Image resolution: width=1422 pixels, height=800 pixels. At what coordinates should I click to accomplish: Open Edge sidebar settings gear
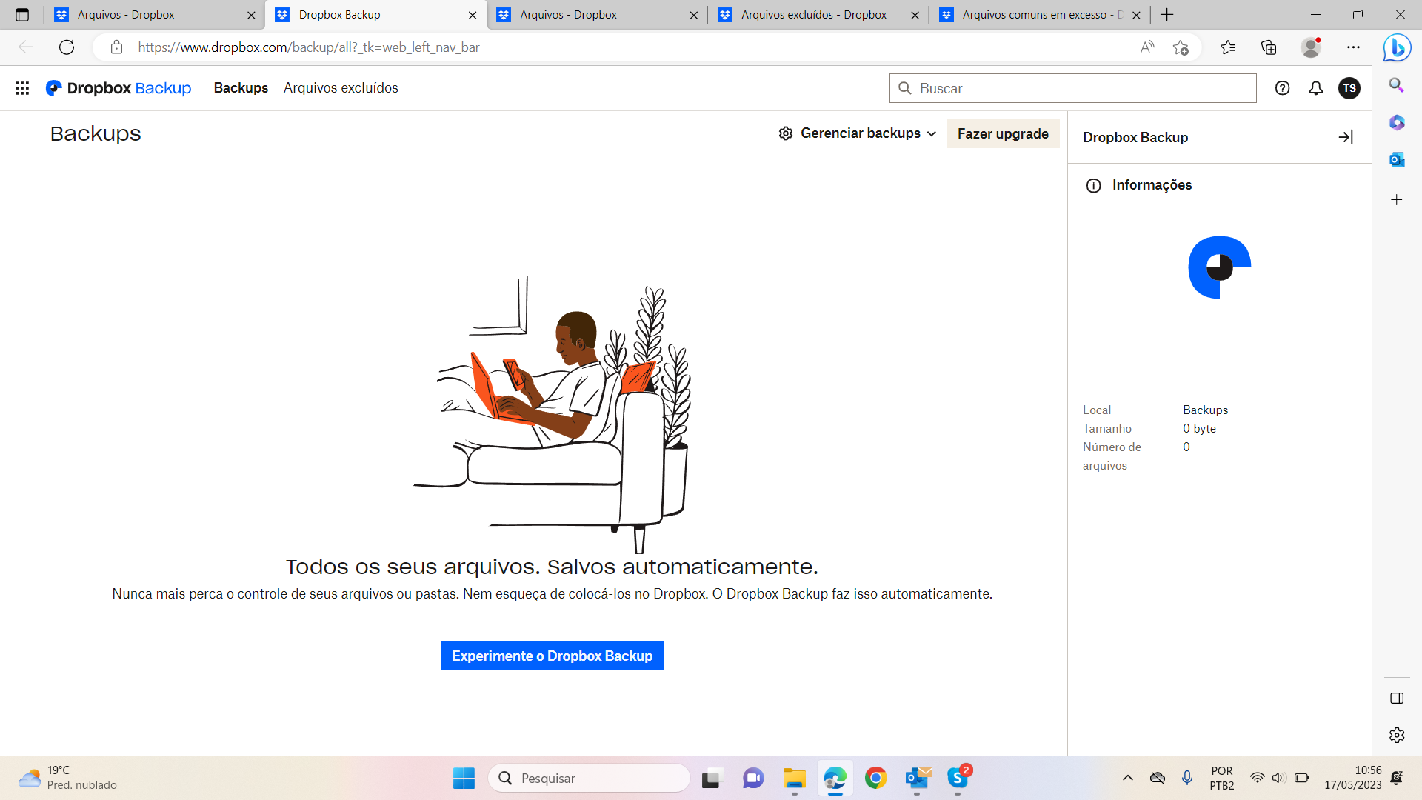pyautogui.click(x=1397, y=735)
